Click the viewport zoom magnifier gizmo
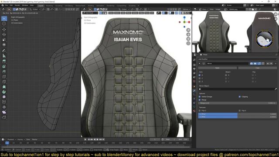 point(188,30)
